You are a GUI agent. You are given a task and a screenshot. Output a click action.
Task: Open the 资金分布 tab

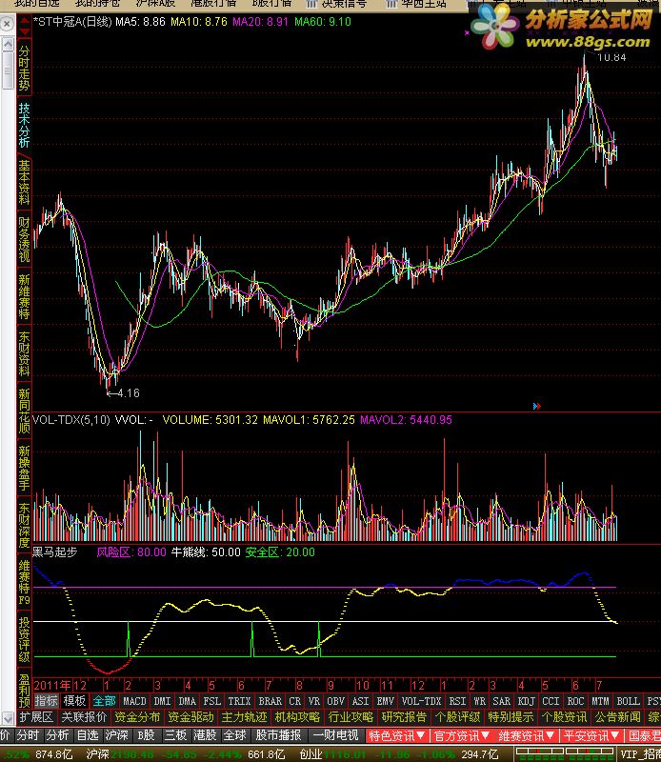[x=137, y=717]
